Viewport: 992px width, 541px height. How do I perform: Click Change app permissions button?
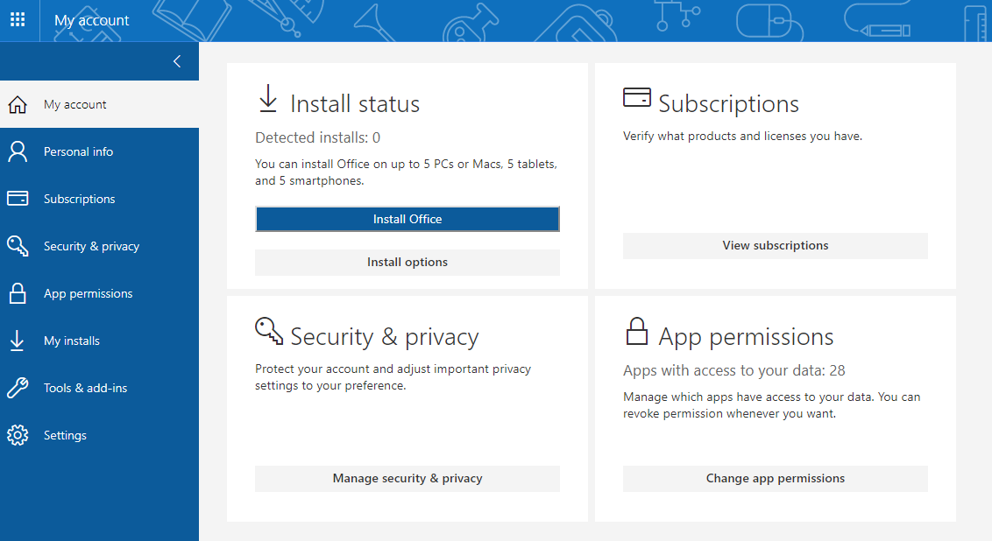[775, 479]
